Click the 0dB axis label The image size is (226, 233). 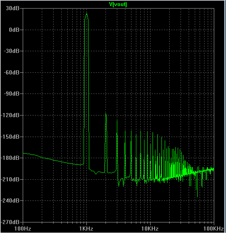(14, 30)
